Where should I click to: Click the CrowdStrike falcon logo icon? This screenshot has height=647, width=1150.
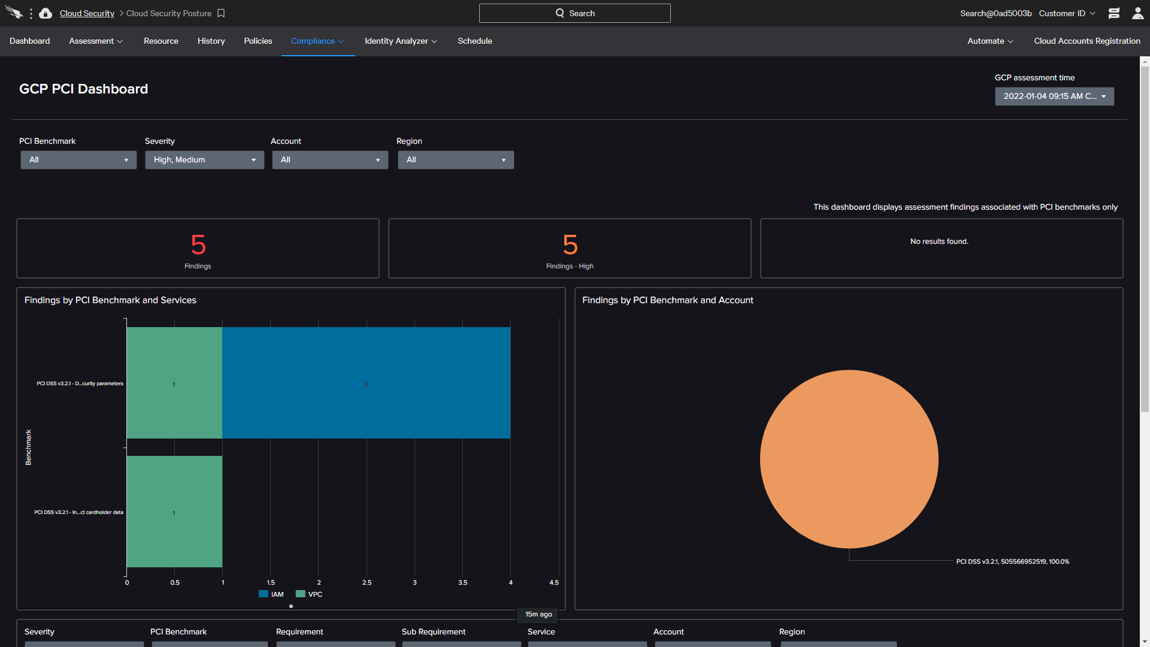[14, 13]
